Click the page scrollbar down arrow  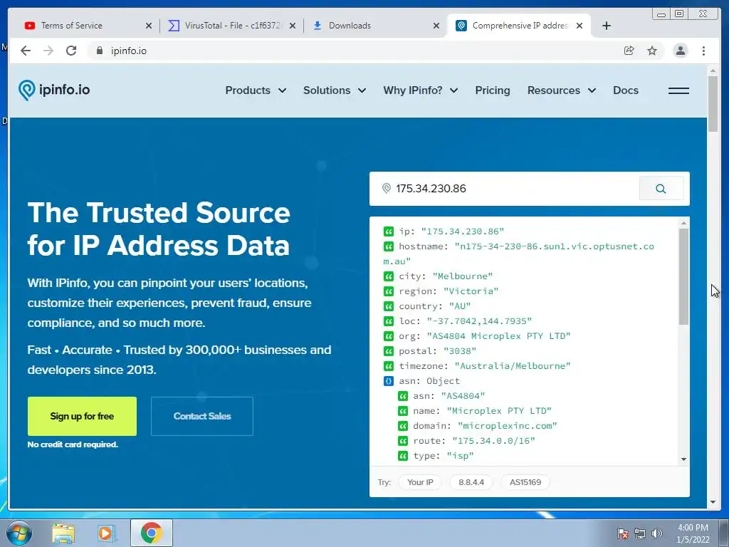tap(713, 502)
